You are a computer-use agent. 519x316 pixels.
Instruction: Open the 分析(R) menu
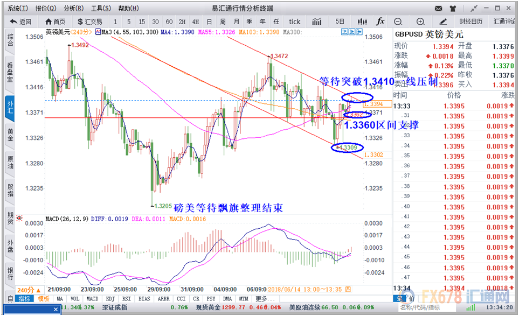pyautogui.click(x=73, y=9)
